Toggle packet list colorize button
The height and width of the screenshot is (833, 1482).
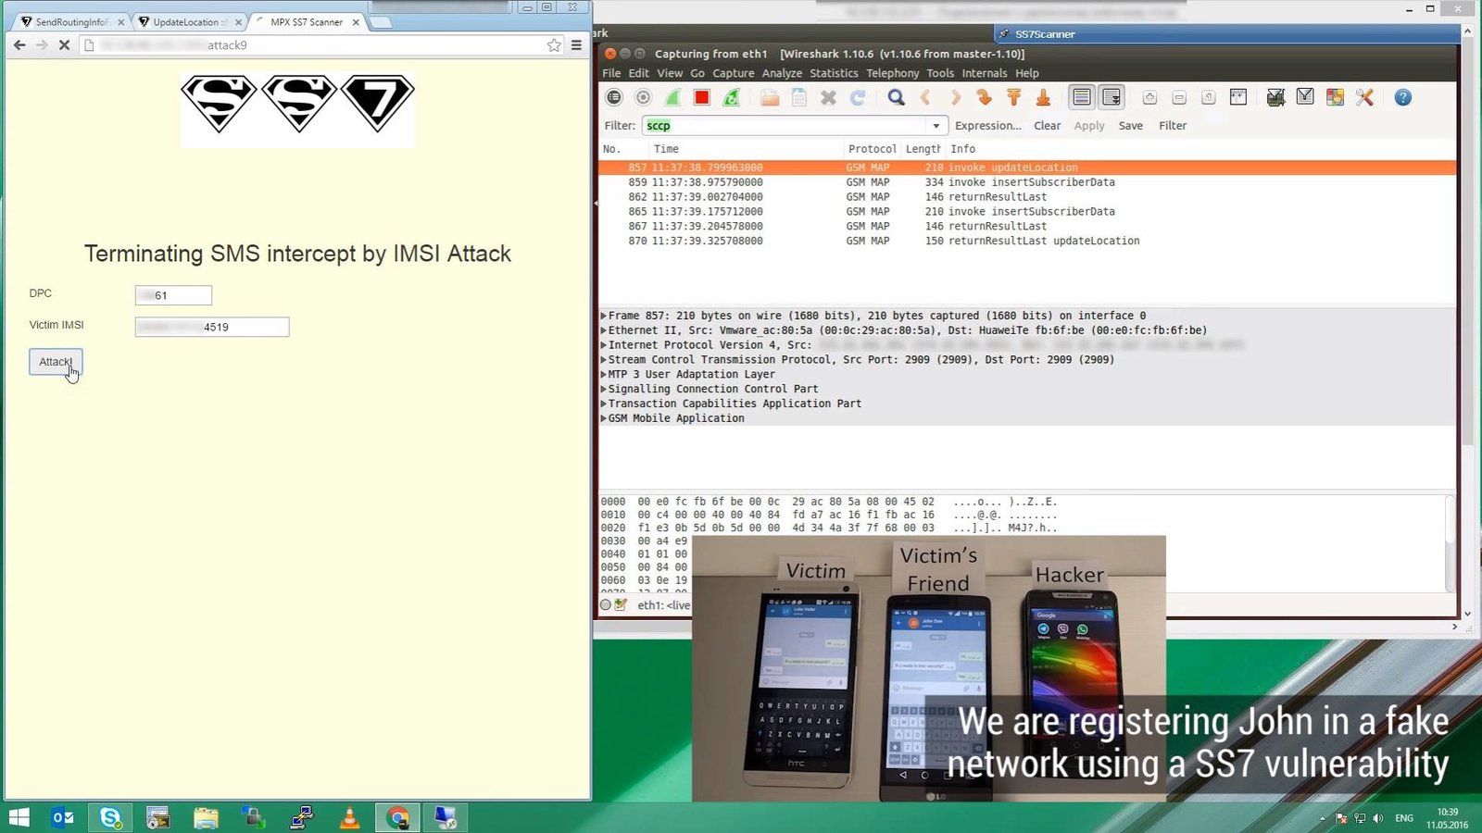click(x=1082, y=97)
